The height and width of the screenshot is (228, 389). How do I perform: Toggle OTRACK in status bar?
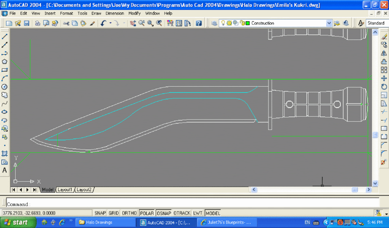pyautogui.click(x=182, y=213)
